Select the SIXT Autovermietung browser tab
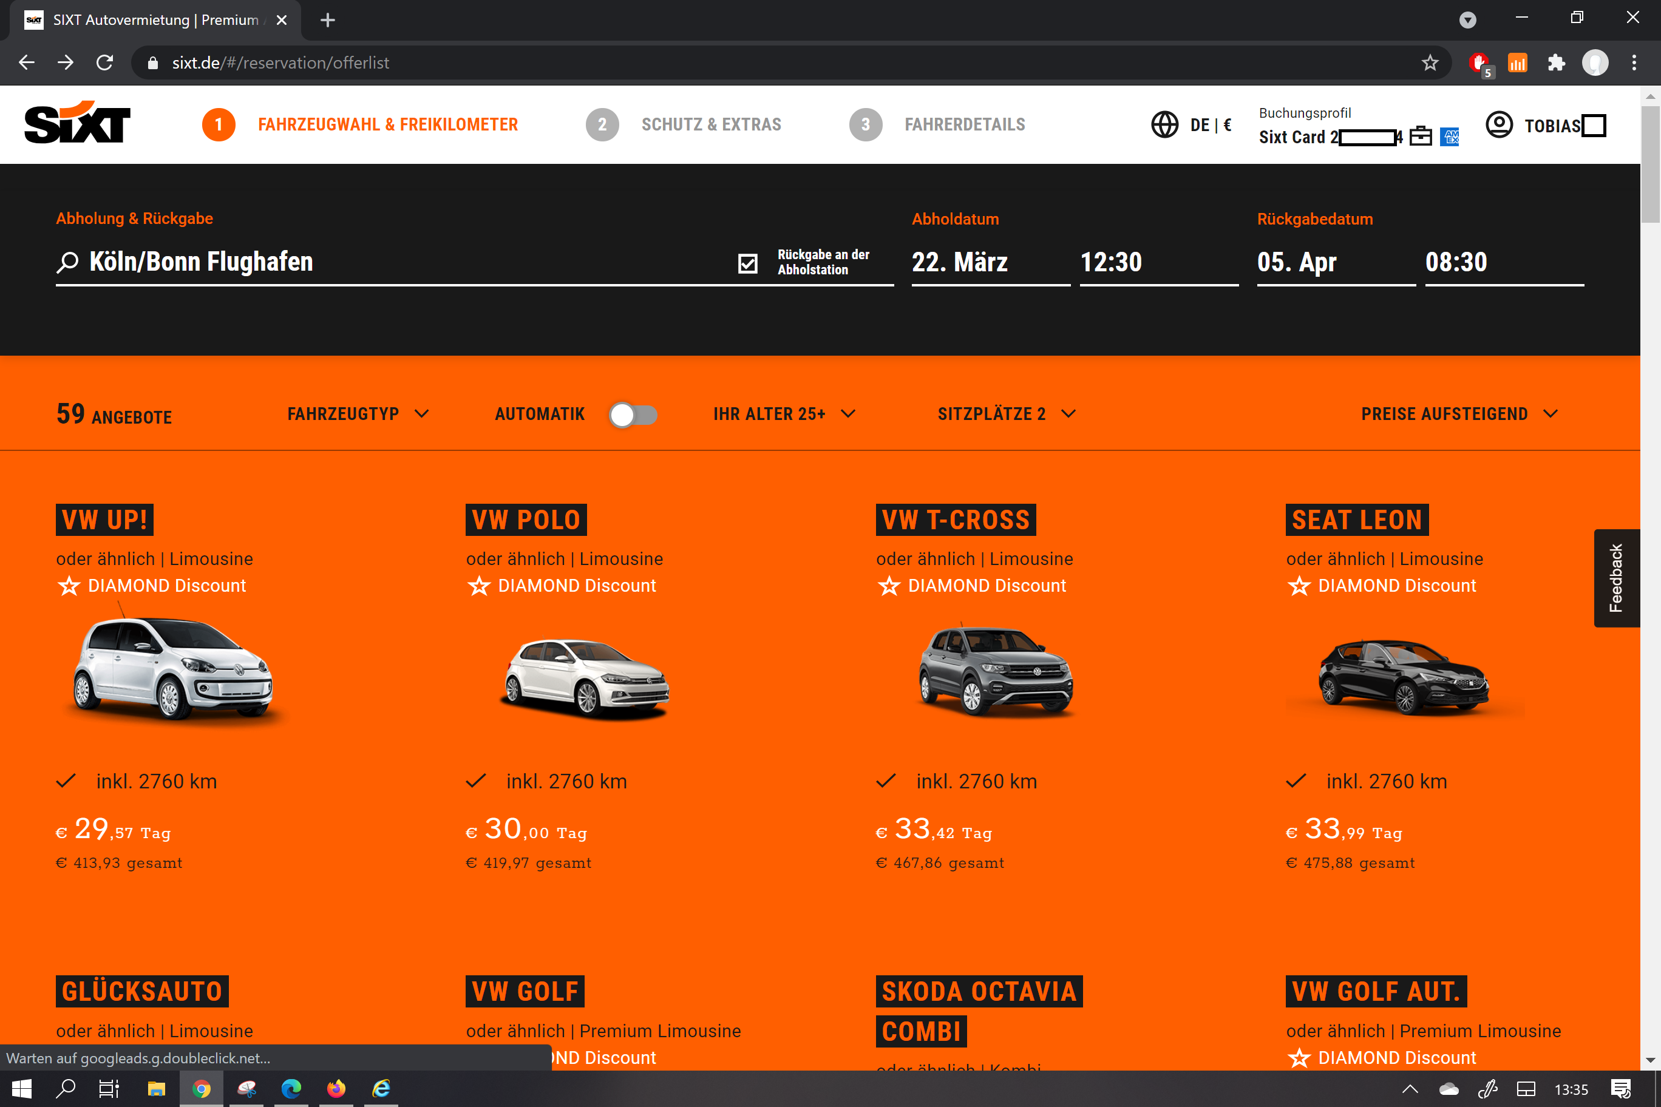1661x1107 pixels. pos(155,20)
